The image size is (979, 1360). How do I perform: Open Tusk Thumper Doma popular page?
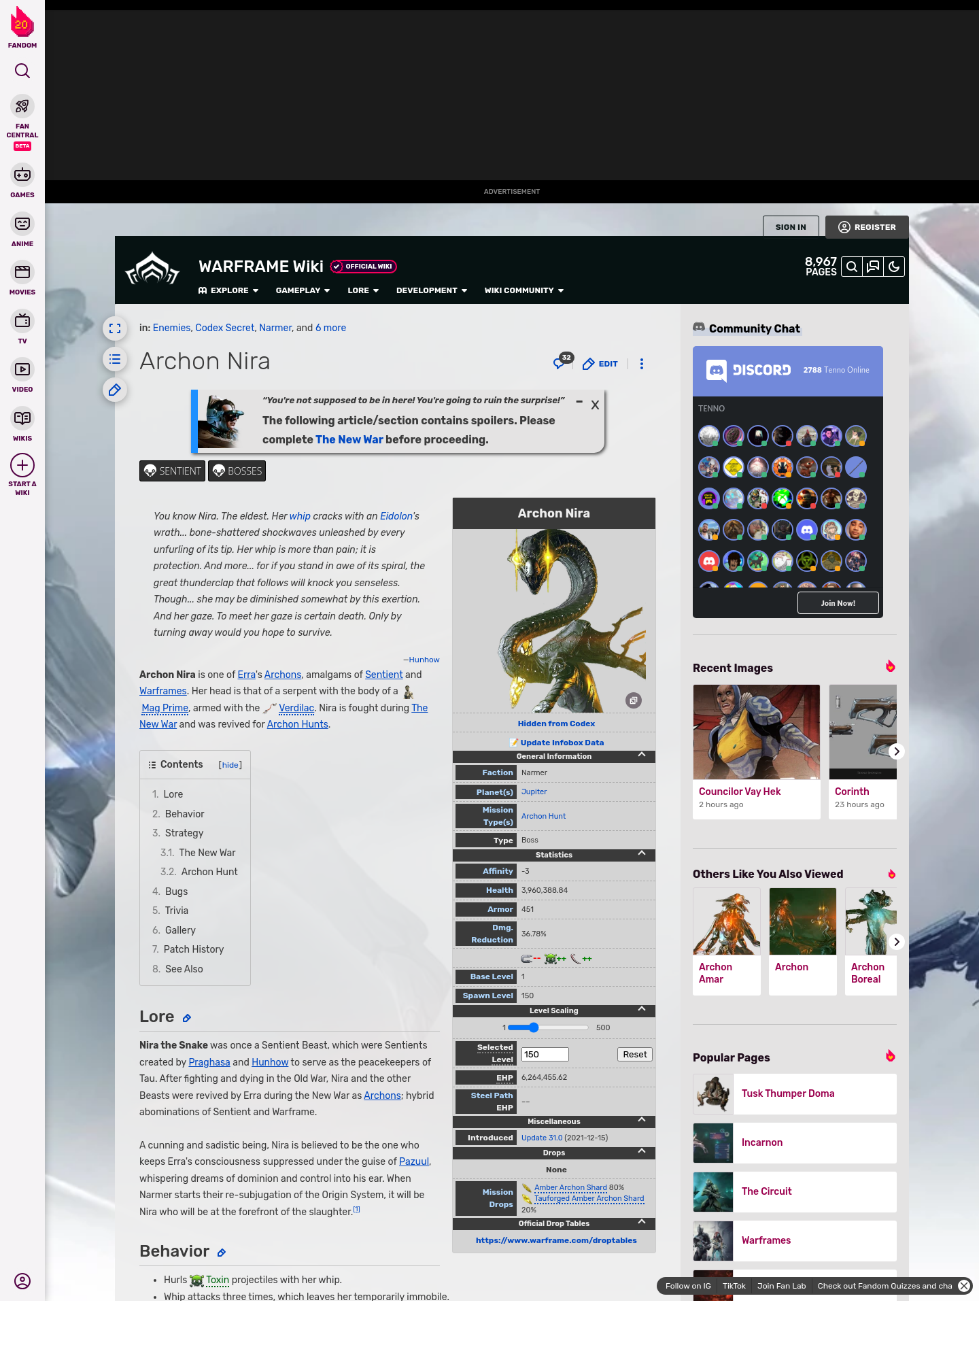(x=795, y=1093)
